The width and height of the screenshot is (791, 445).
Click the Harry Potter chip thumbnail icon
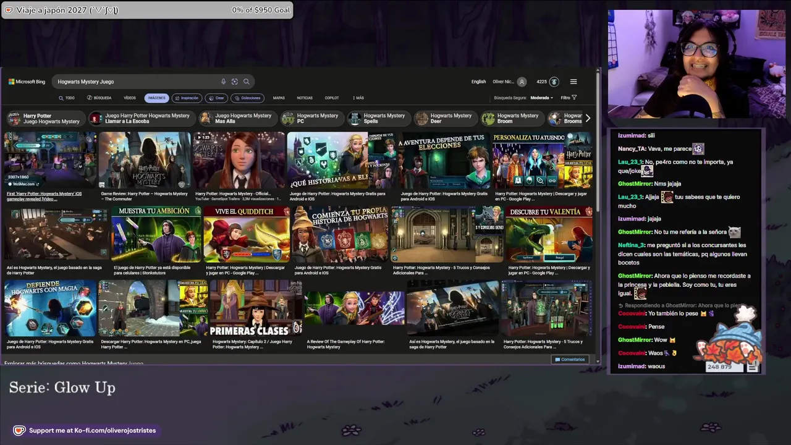click(x=14, y=119)
